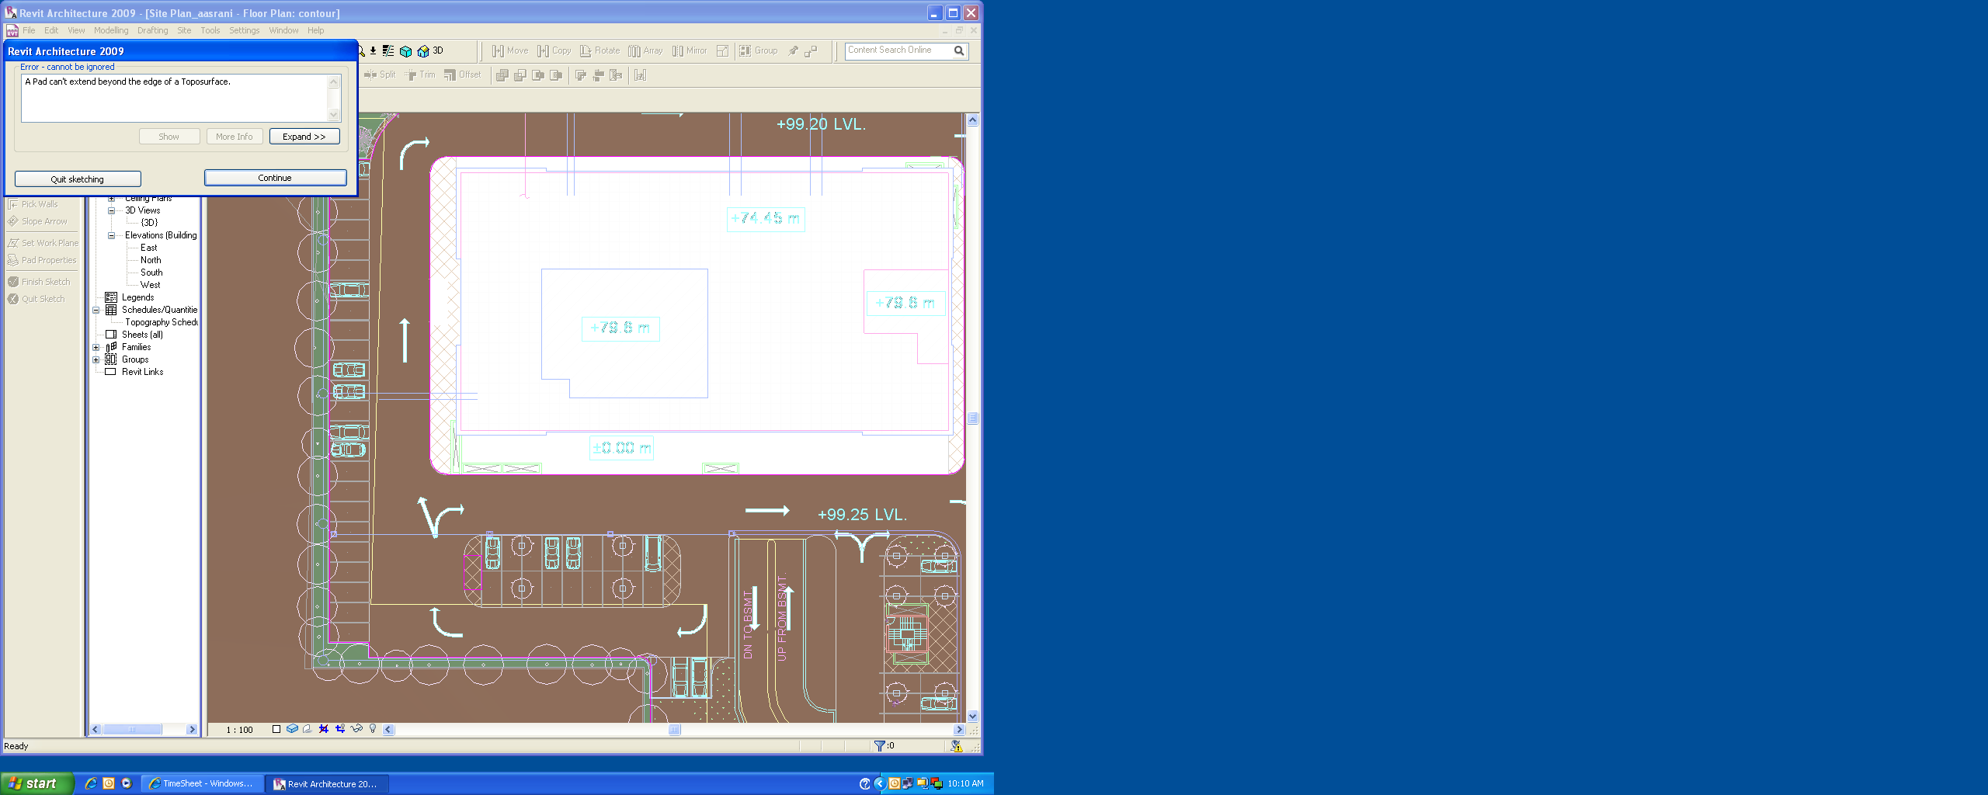Viewport: 1988px width, 795px height.
Task: Open the Modelling menu
Action: click(x=111, y=31)
